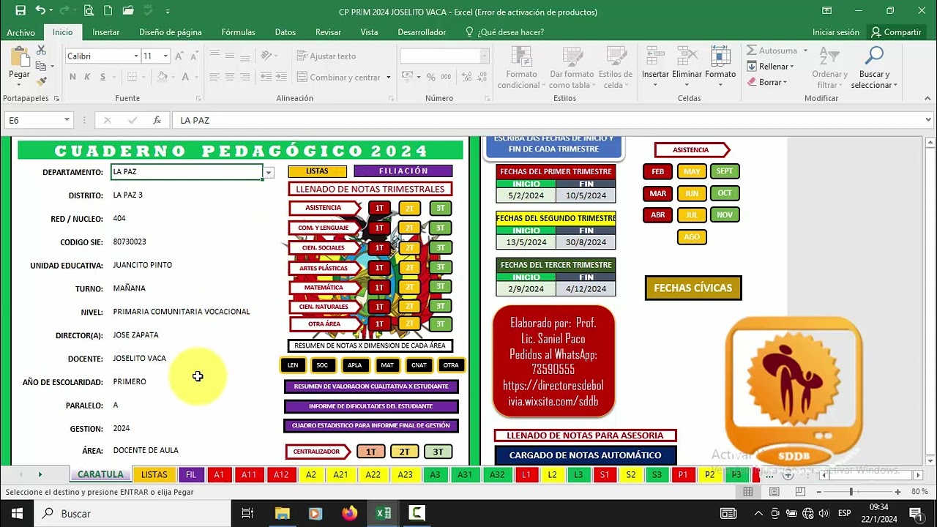937x527 pixels.
Task: Click the FECHAS CÍVICAS button
Action: click(x=693, y=288)
